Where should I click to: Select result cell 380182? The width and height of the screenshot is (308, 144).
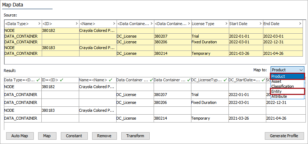(60, 87)
